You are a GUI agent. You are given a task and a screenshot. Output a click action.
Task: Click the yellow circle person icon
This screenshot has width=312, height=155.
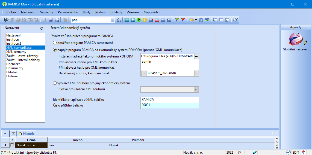pos(145,20)
